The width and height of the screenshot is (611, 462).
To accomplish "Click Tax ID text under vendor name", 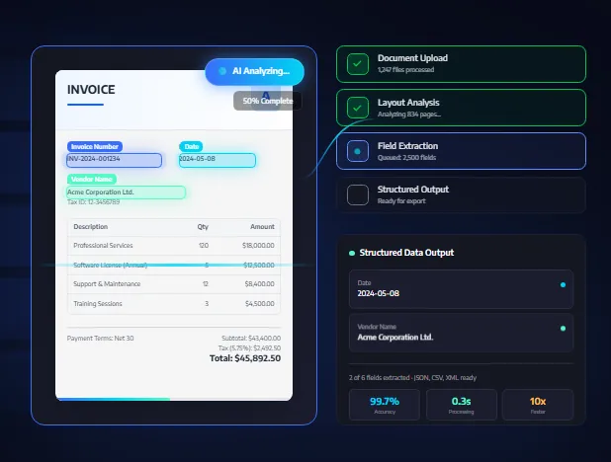I will tap(94, 202).
